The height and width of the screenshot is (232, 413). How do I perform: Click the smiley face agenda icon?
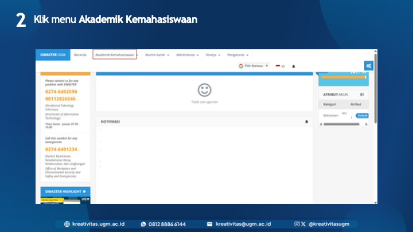click(204, 90)
